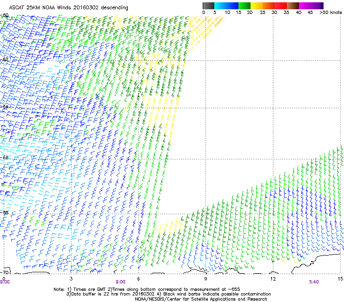Viewport: 344px width, 302px height.
Task: Click the orange 25-30 knots color segment
Action: coord(269,6)
